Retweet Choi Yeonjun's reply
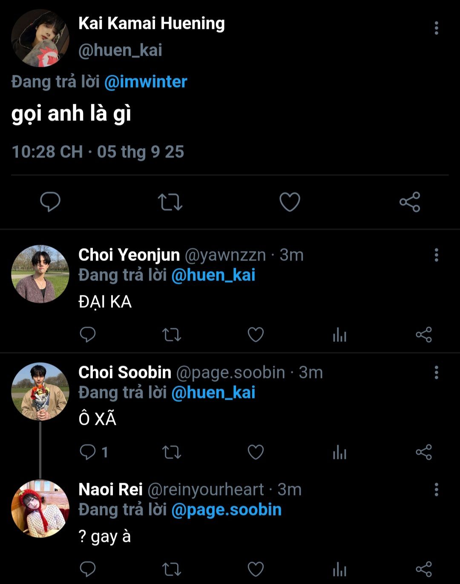Image resolution: width=460 pixels, height=584 pixels. pos(172,335)
